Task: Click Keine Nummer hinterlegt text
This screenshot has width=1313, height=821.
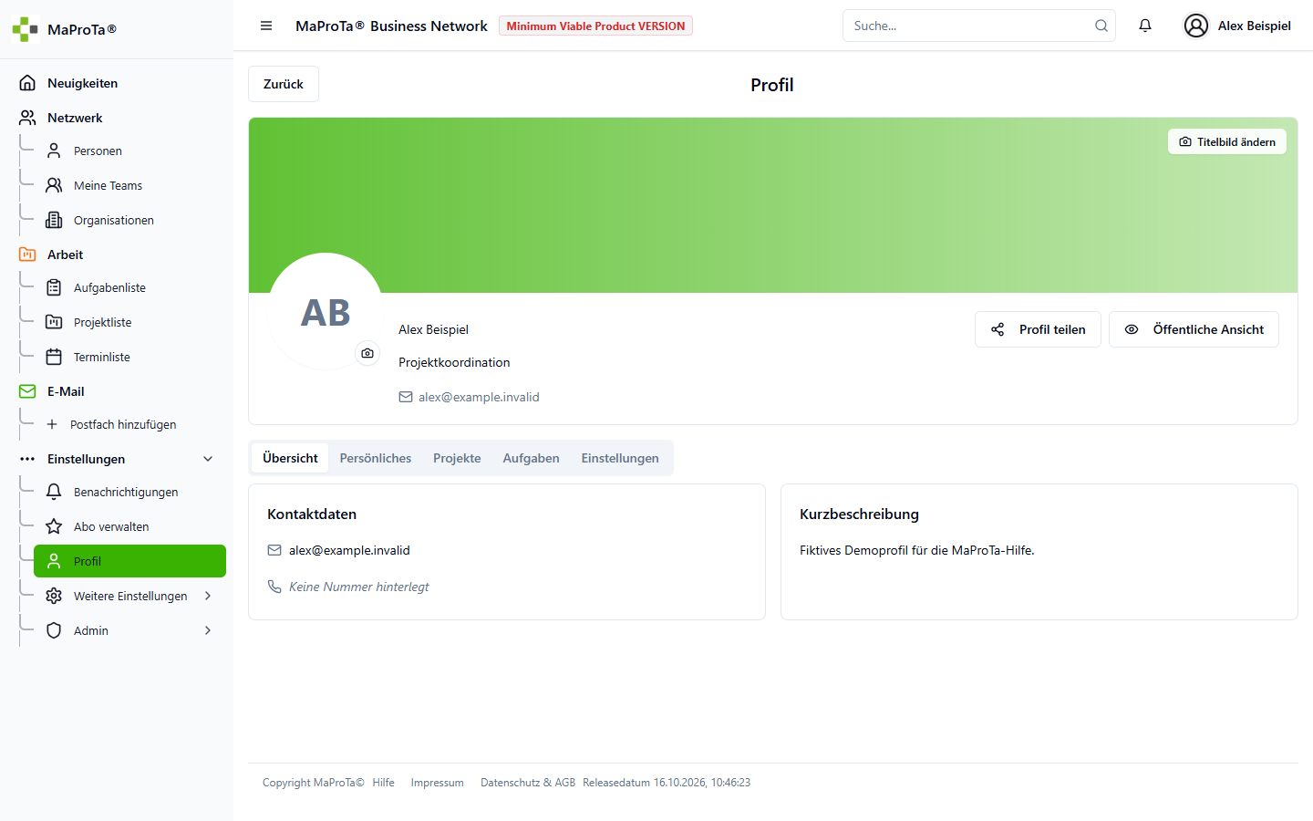Action: coord(358,587)
